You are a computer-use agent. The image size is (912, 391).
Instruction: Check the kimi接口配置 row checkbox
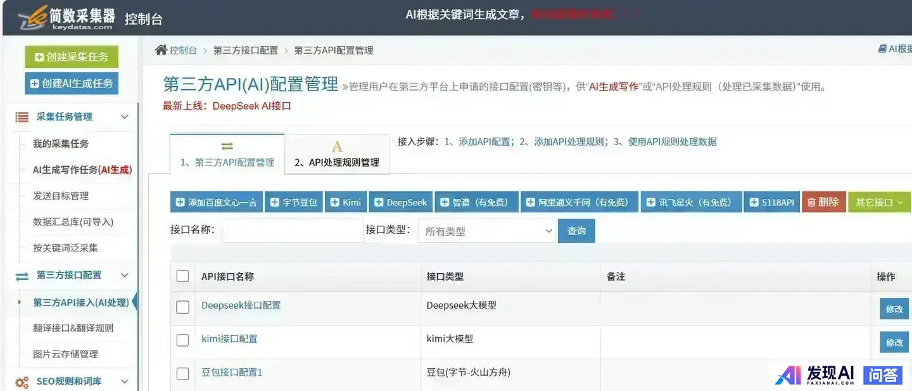pos(182,340)
